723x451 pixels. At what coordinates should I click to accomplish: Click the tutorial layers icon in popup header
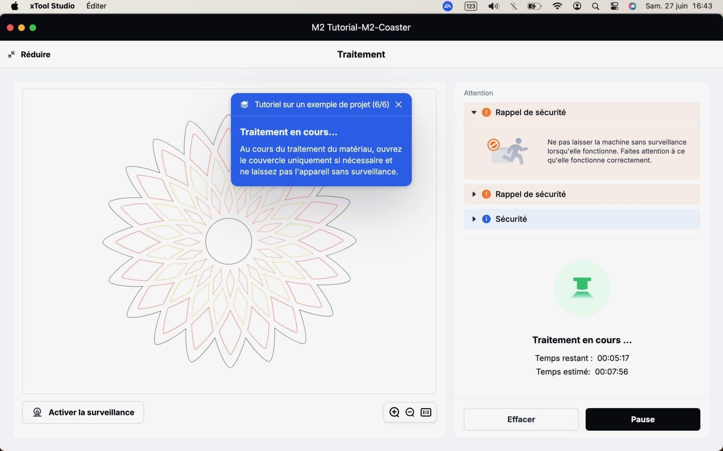point(244,105)
